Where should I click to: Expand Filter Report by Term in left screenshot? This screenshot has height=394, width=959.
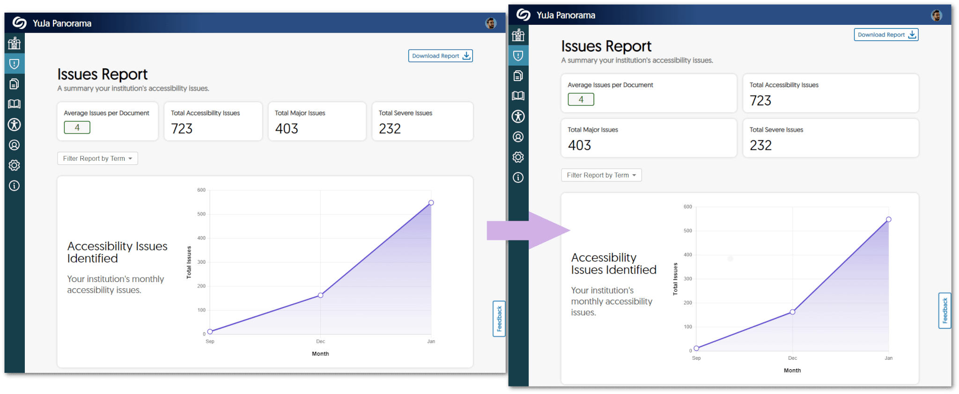(97, 158)
